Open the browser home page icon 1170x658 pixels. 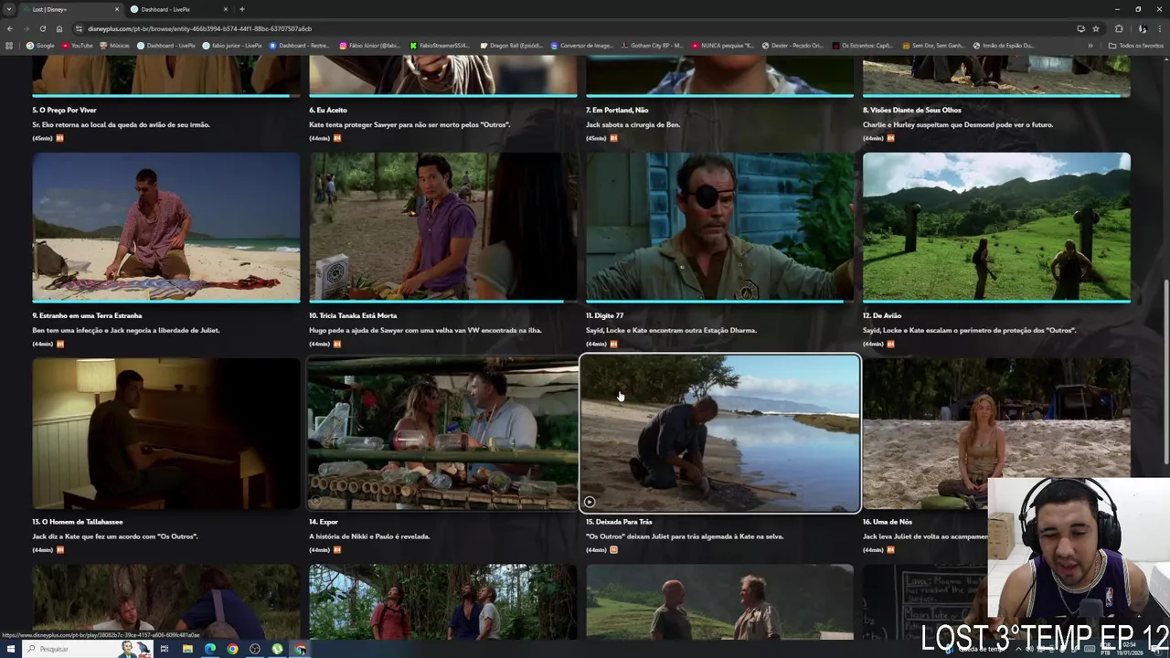[58, 28]
